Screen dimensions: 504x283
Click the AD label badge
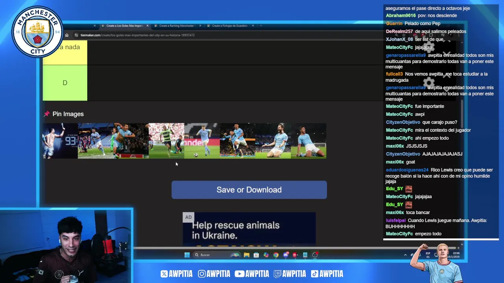click(189, 217)
